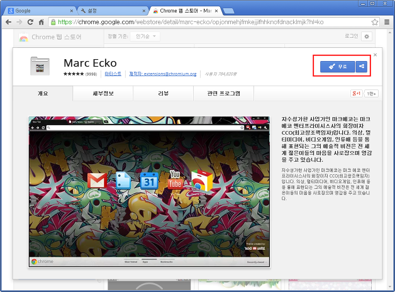The width and height of the screenshot is (395, 292).
Task: Bookmark this page with the star icon
Action: tap(375, 22)
